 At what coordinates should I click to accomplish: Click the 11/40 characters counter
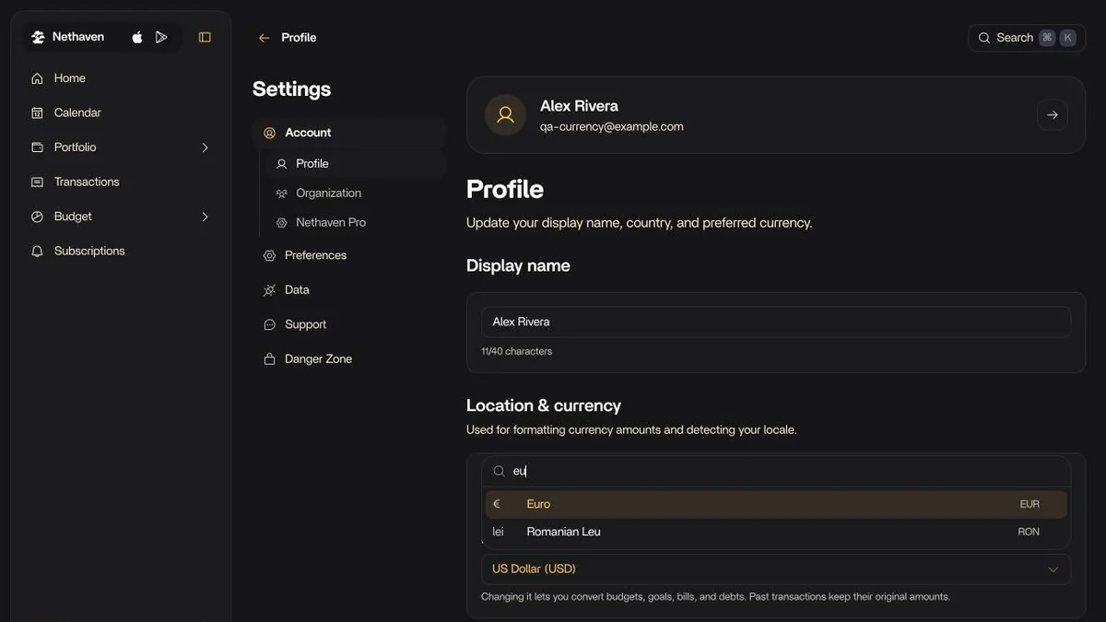[517, 351]
